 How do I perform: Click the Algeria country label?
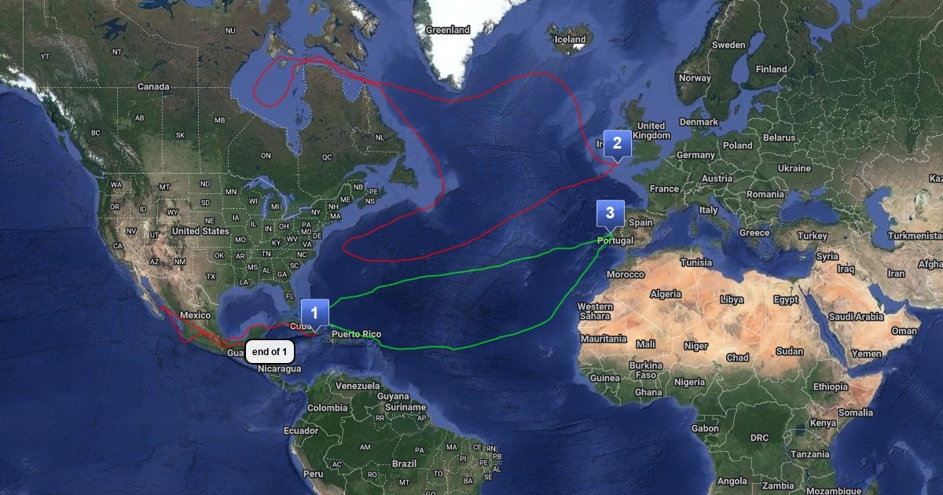click(666, 294)
